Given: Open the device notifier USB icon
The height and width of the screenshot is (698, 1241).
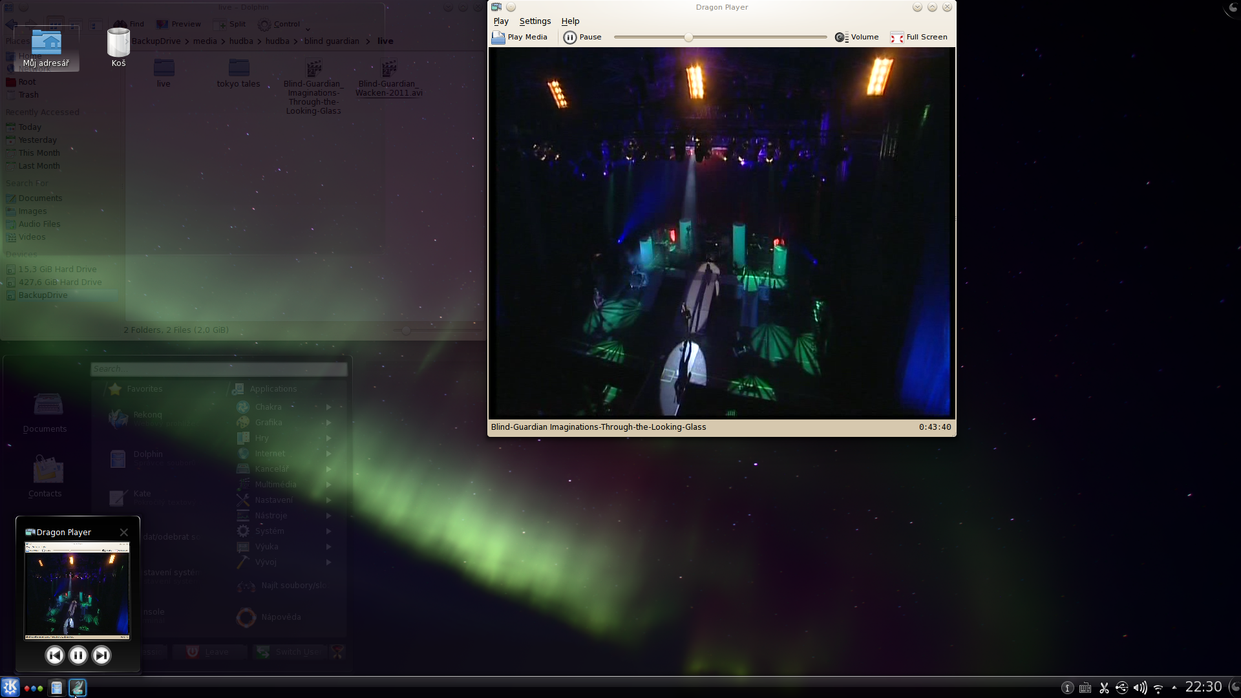Looking at the screenshot, I should tap(1122, 688).
